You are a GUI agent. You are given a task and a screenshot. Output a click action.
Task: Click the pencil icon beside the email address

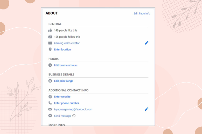click(x=146, y=109)
